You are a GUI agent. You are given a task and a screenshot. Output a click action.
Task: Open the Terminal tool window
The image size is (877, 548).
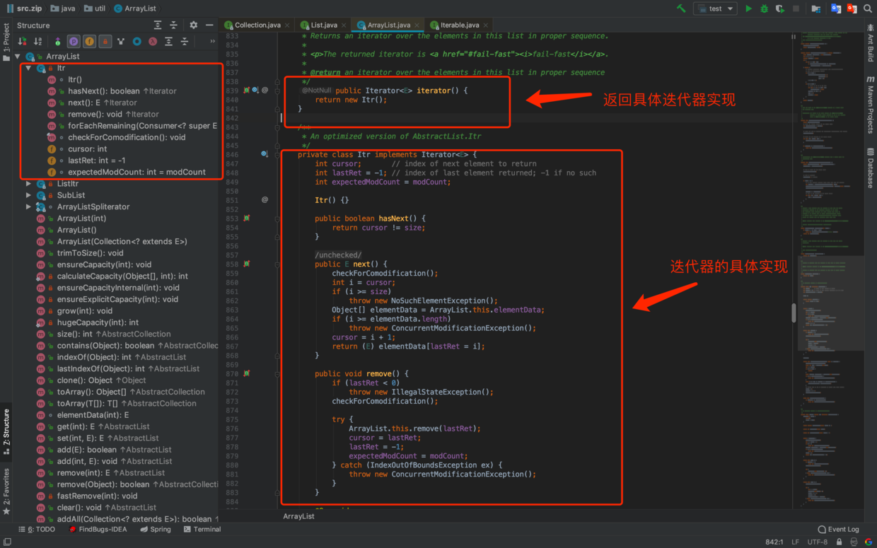click(x=202, y=529)
